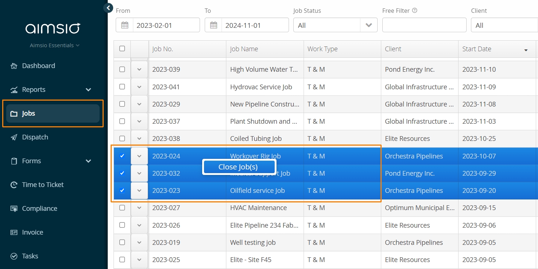The width and height of the screenshot is (538, 269).
Task: Click the Free Filter text box
Action: [424, 25]
